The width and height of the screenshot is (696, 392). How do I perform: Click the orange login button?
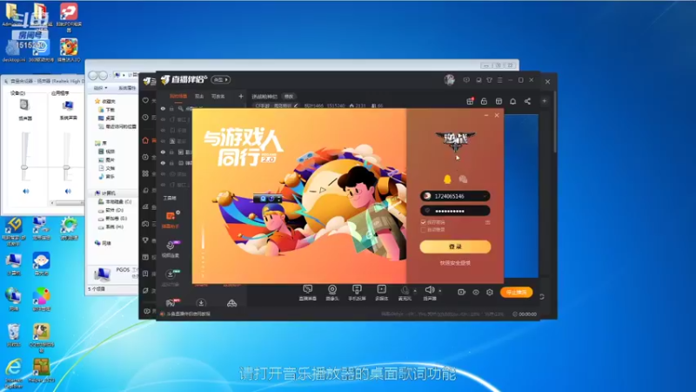pyautogui.click(x=455, y=247)
